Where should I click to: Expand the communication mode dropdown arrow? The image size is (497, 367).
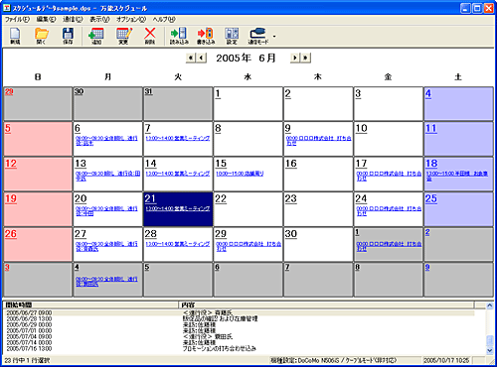click(x=274, y=36)
